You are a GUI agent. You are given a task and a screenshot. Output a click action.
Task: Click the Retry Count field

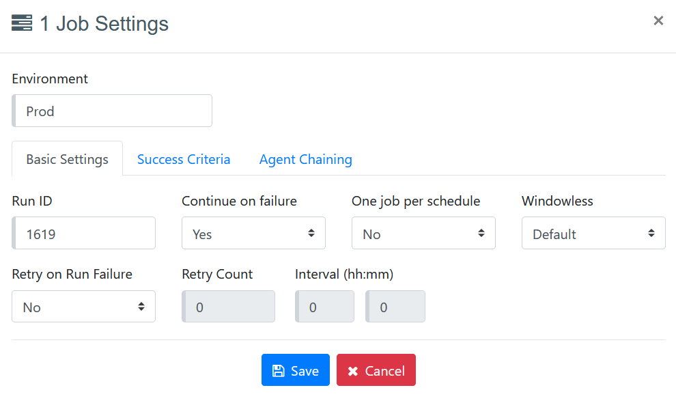(229, 307)
